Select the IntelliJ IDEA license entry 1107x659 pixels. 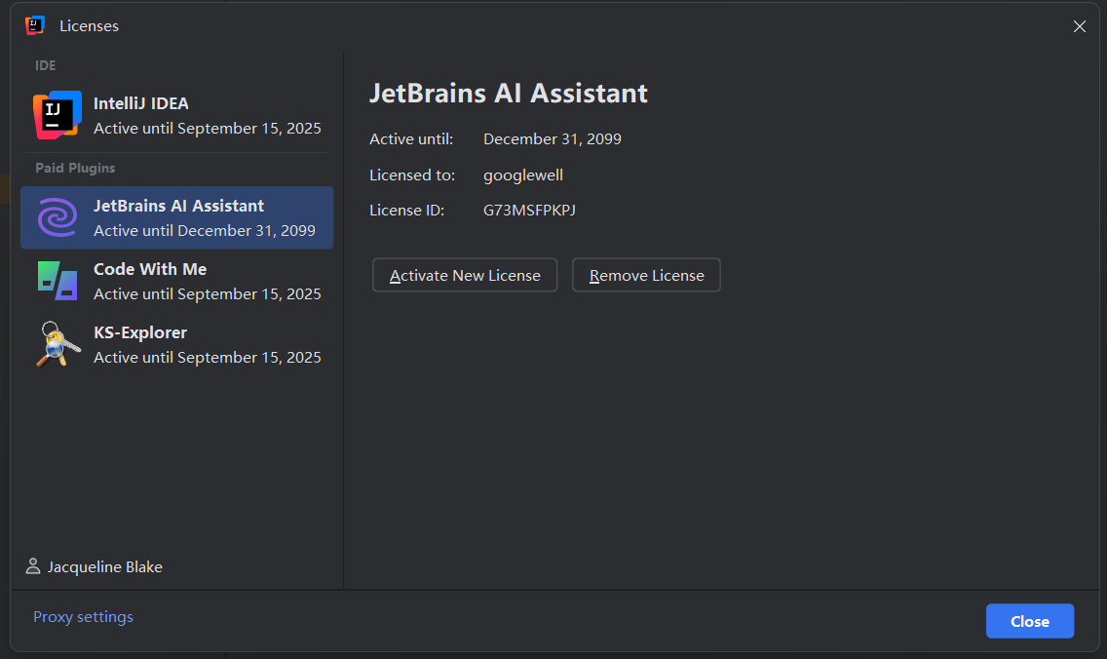pos(176,115)
